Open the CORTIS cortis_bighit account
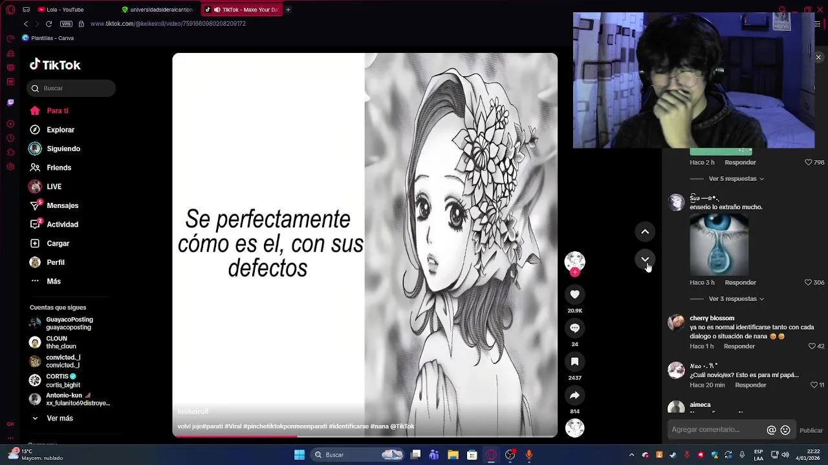This screenshot has width=828, height=465. coord(55,380)
